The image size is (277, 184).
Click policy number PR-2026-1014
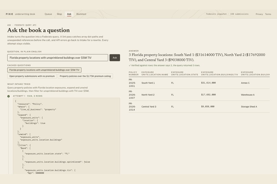pyautogui.click(x=132, y=107)
